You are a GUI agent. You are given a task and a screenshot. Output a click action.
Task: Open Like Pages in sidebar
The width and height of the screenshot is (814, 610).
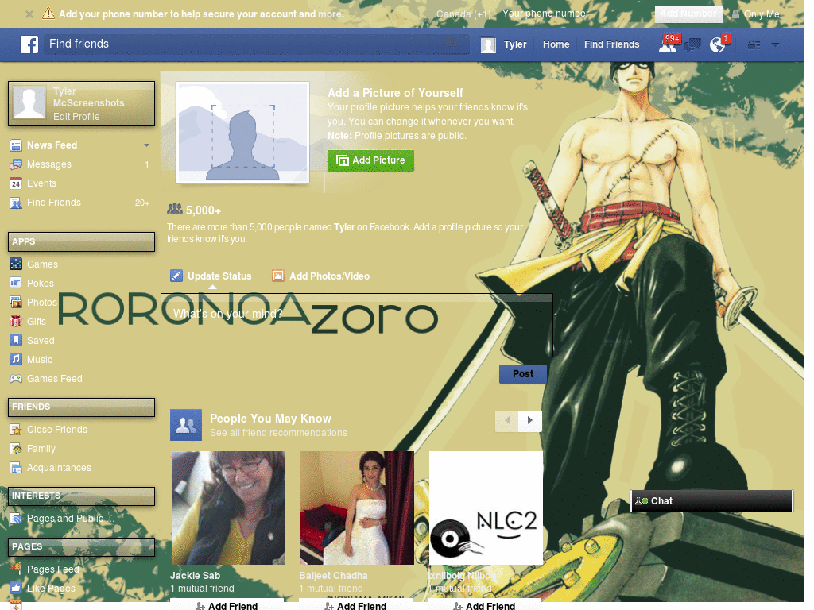pos(50,589)
